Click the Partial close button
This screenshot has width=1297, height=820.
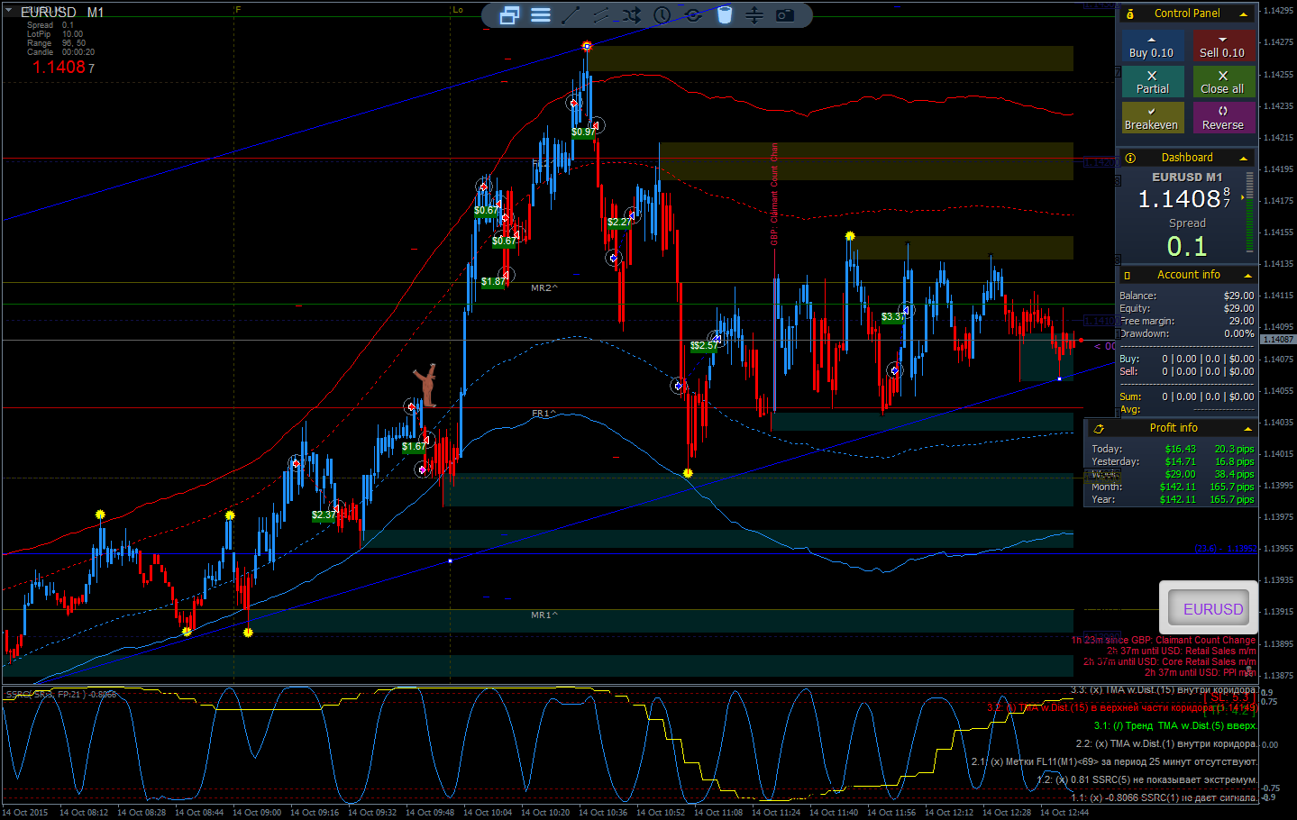1152,83
